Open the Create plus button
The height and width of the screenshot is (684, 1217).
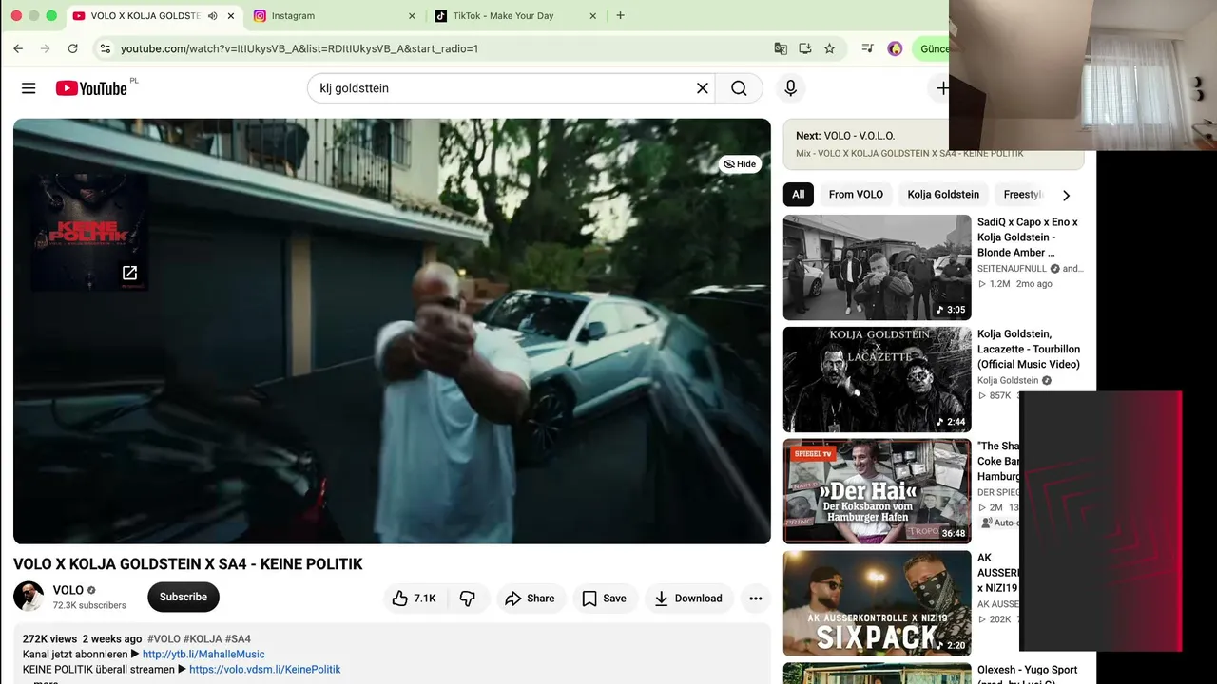pos(942,88)
